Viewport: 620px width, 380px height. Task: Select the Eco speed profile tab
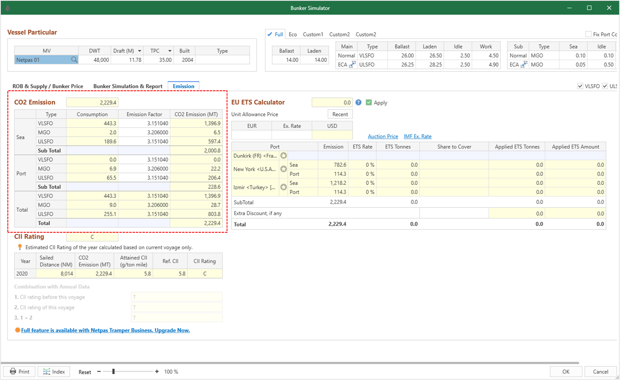tap(293, 34)
